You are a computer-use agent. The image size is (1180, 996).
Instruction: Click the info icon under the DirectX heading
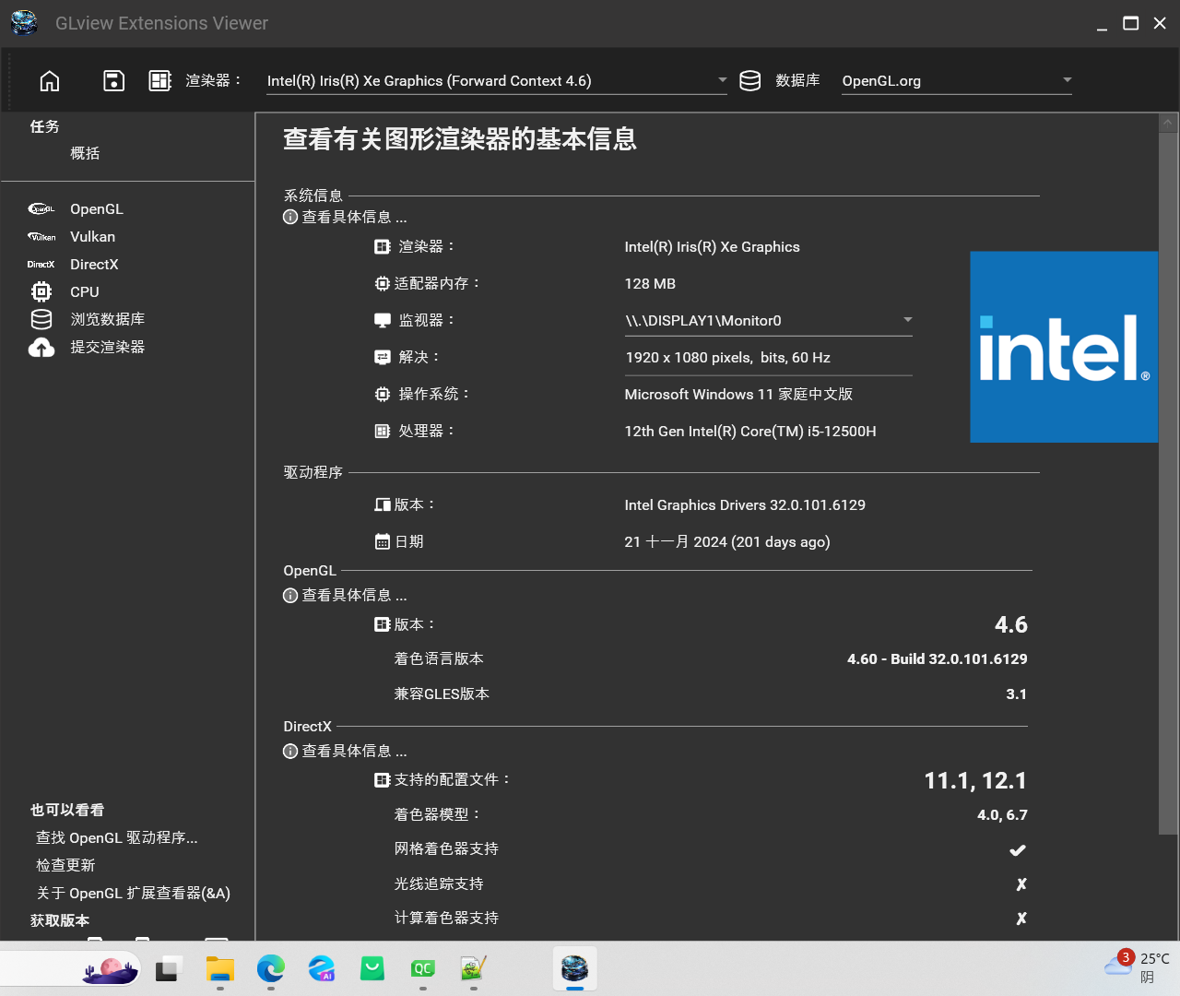coord(290,752)
